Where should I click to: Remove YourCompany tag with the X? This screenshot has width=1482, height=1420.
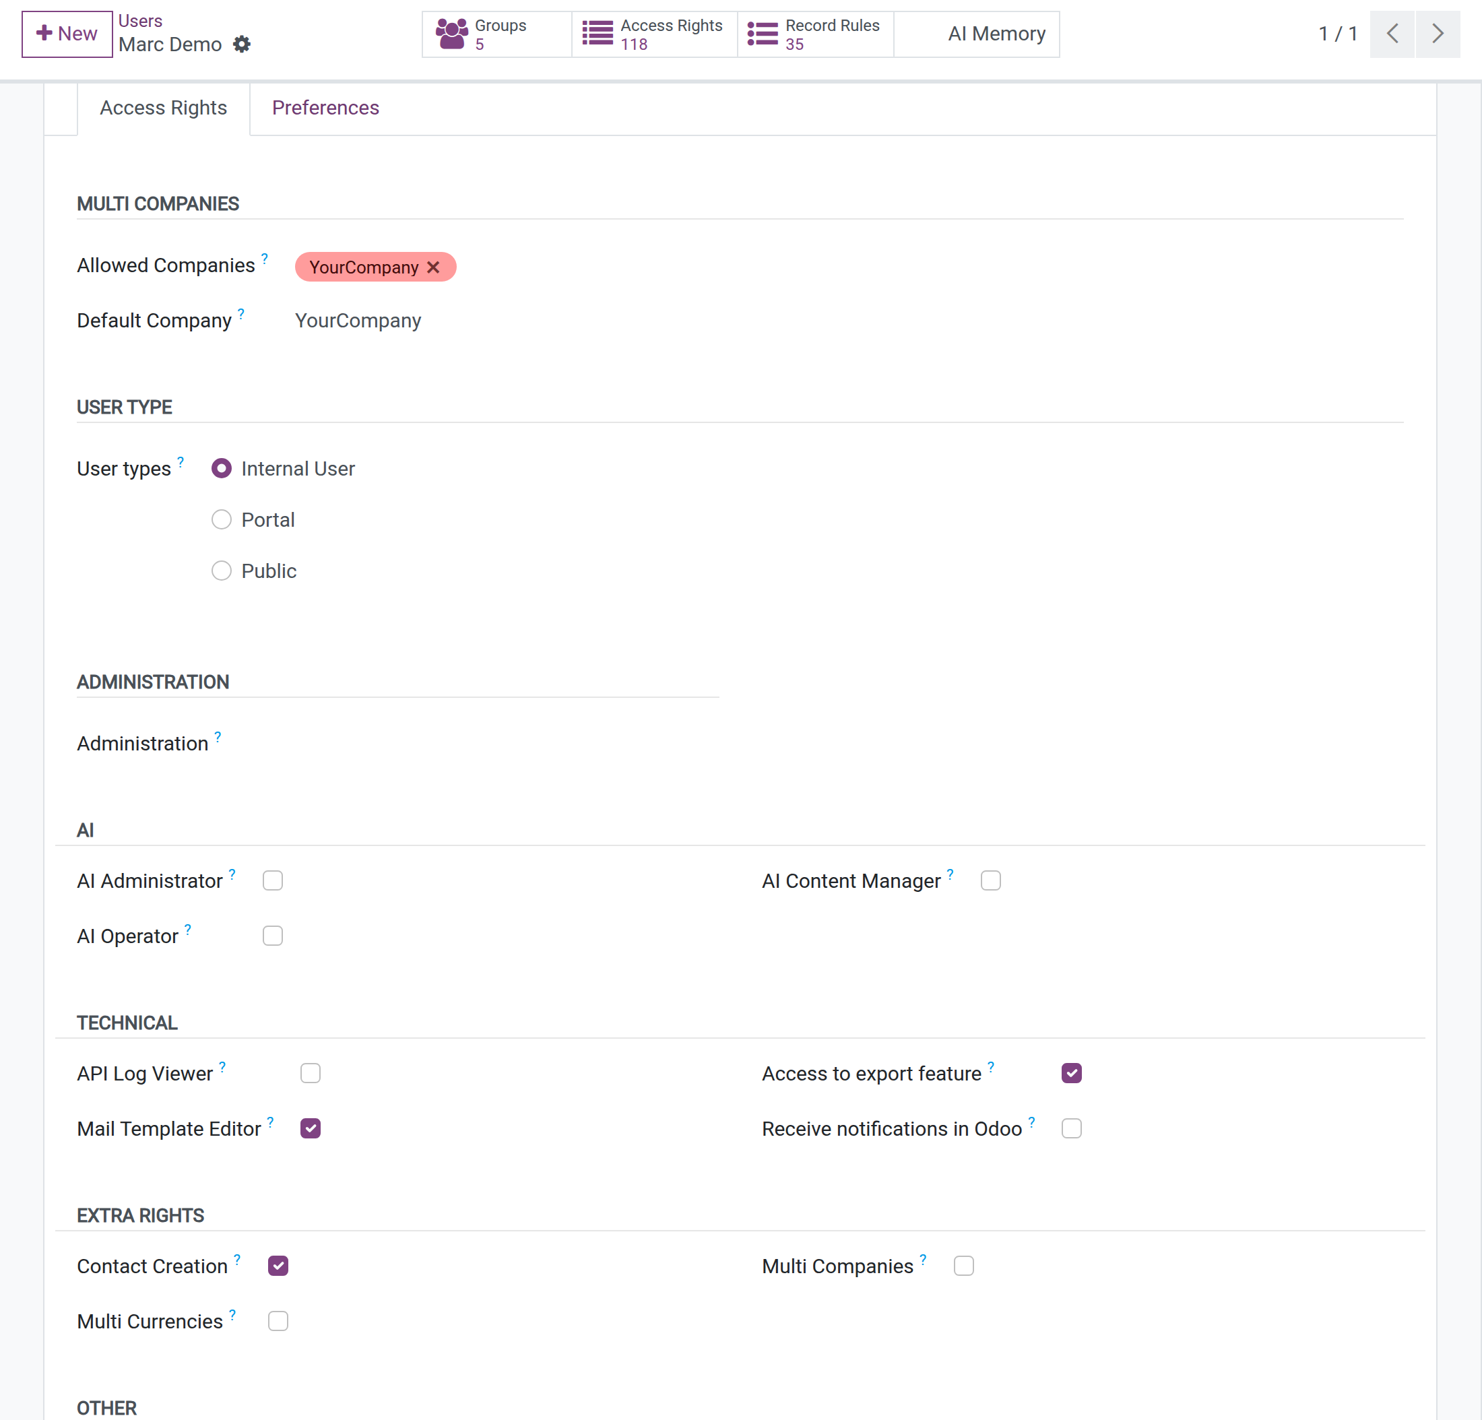[x=433, y=267]
